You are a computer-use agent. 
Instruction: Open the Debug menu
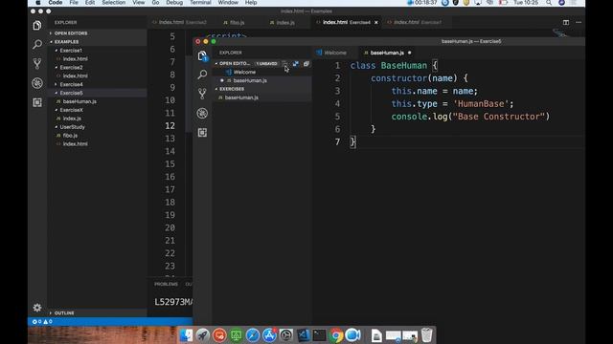click(x=174, y=3)
